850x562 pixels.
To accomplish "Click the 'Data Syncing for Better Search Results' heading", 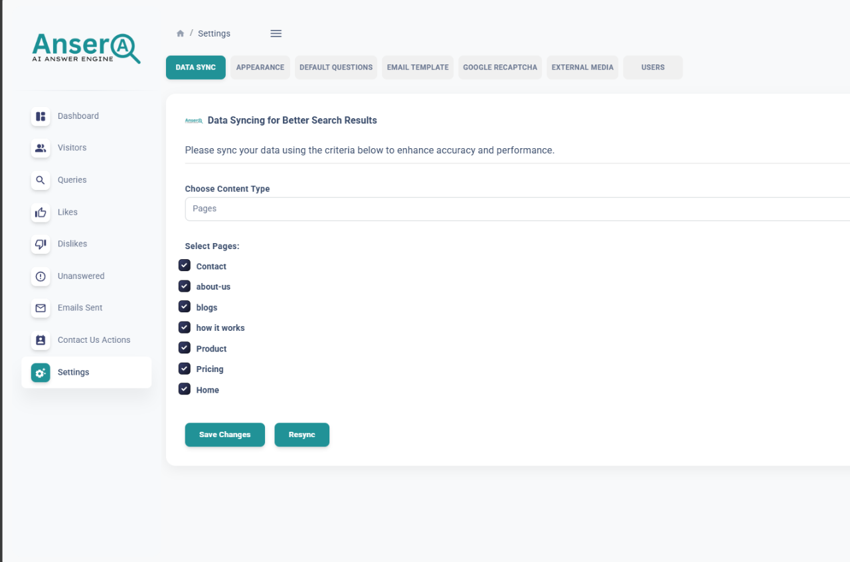I will click(x=292, y=120).
